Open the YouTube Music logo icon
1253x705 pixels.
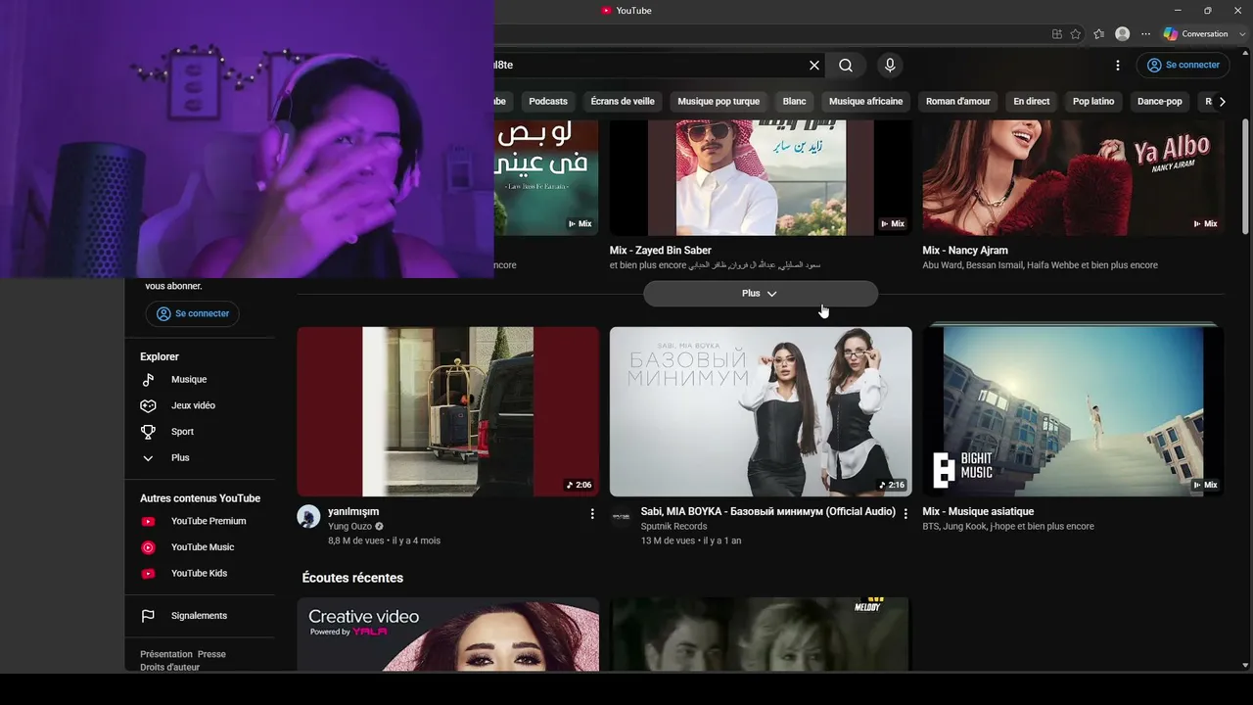pos(148,547)
